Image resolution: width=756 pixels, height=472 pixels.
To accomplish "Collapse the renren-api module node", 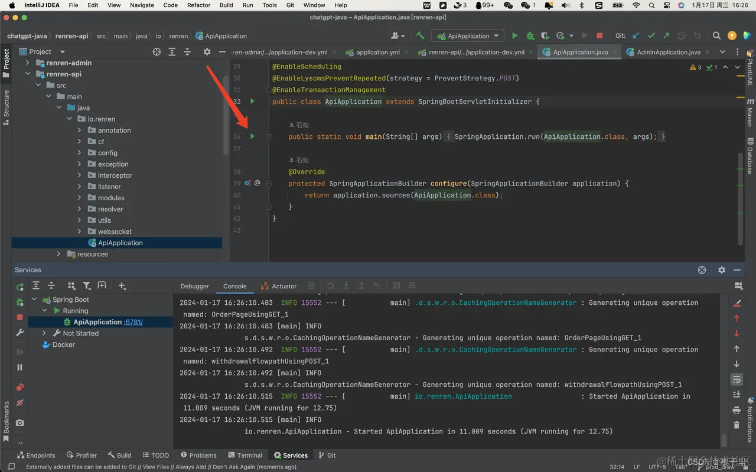I will pyautogui.click(x=28, y=74).
